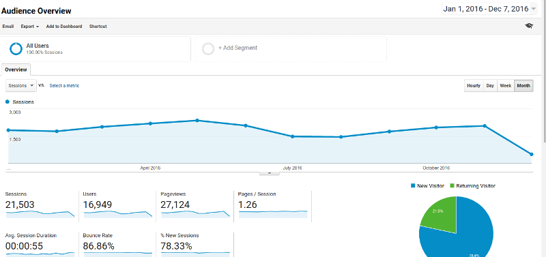Switch graph to Week view

505,85
